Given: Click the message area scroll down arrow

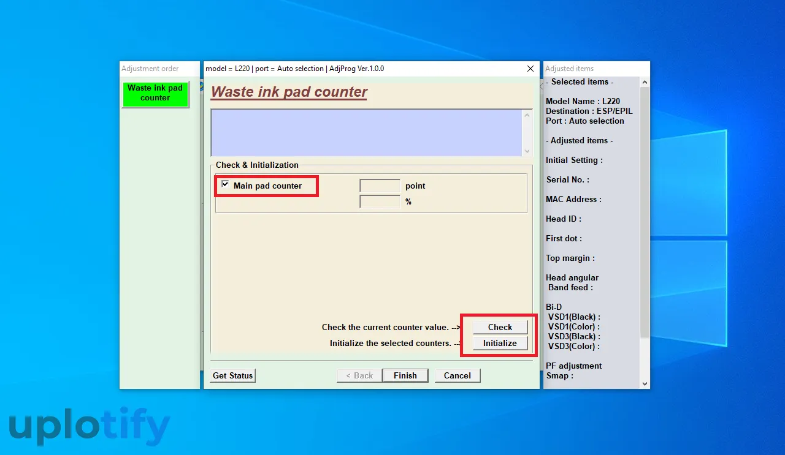Looking at the screenshot, I should coord(527,151).
